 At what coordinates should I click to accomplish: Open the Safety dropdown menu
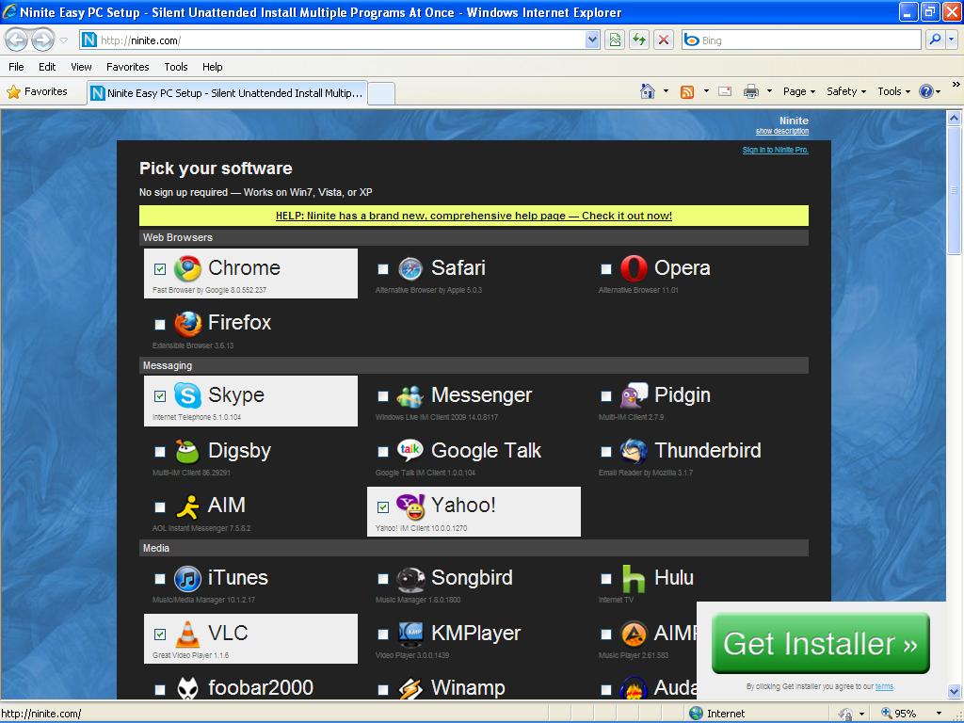pos(846,91)
